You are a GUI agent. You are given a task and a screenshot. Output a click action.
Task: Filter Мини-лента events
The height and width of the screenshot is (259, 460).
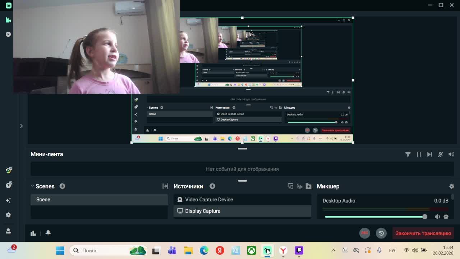[408, 154]
